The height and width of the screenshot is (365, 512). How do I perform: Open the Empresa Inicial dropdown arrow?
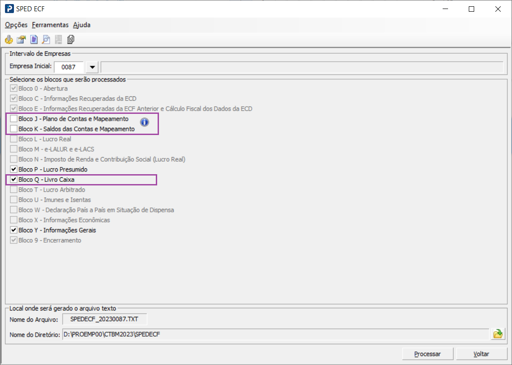[92, 67]
